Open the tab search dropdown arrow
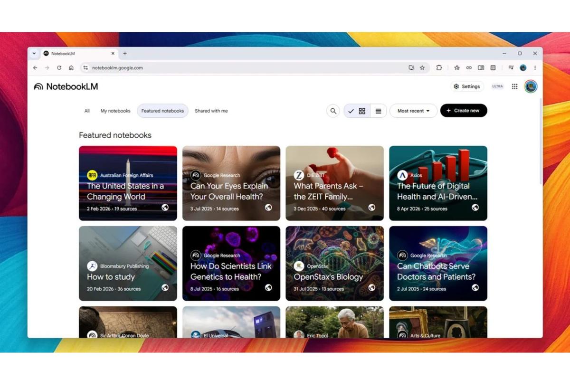The image size is (570, 380). (34, 54)
